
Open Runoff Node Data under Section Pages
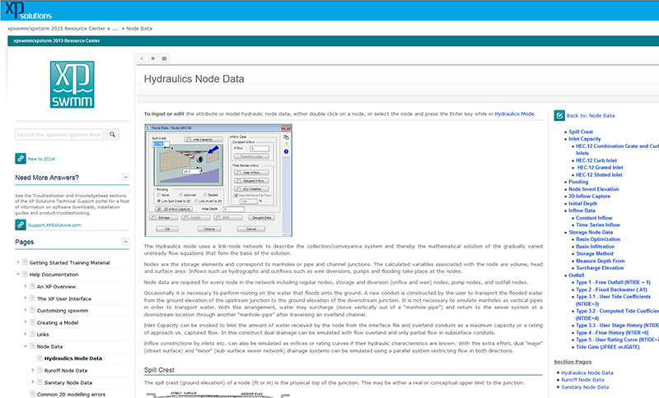pyautogui.click(x=582, y=380)
